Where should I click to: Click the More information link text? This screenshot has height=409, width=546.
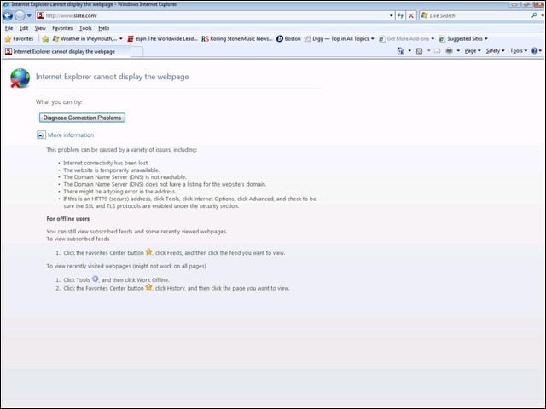point(71,135)
